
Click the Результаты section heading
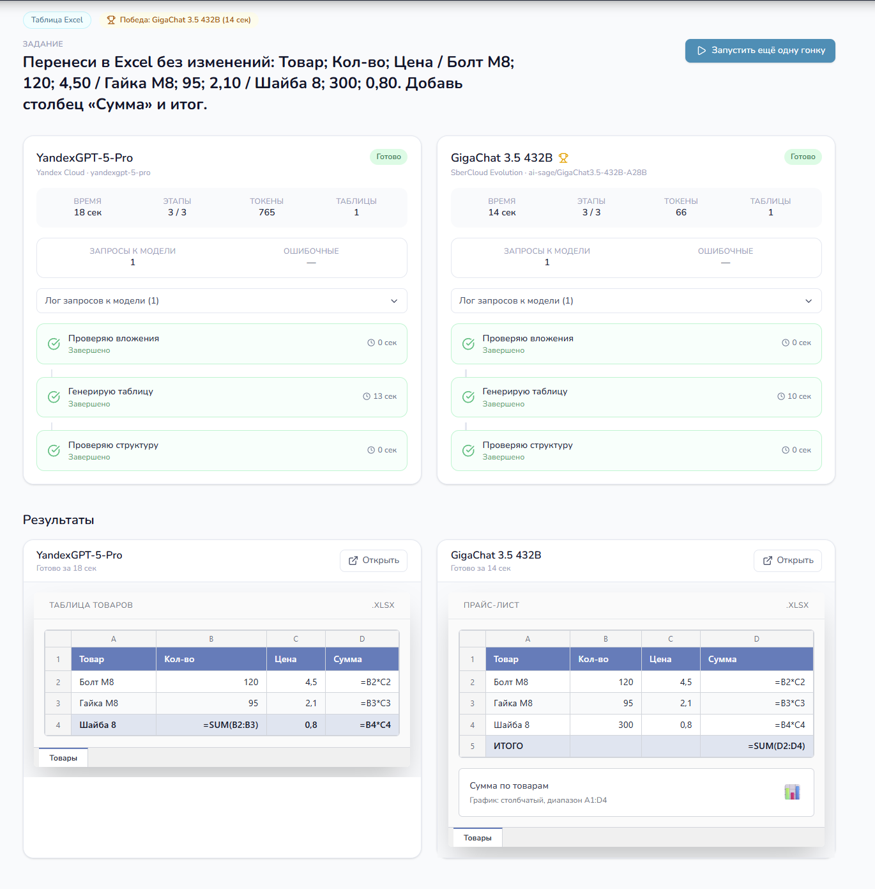click(x=59, y=520)
